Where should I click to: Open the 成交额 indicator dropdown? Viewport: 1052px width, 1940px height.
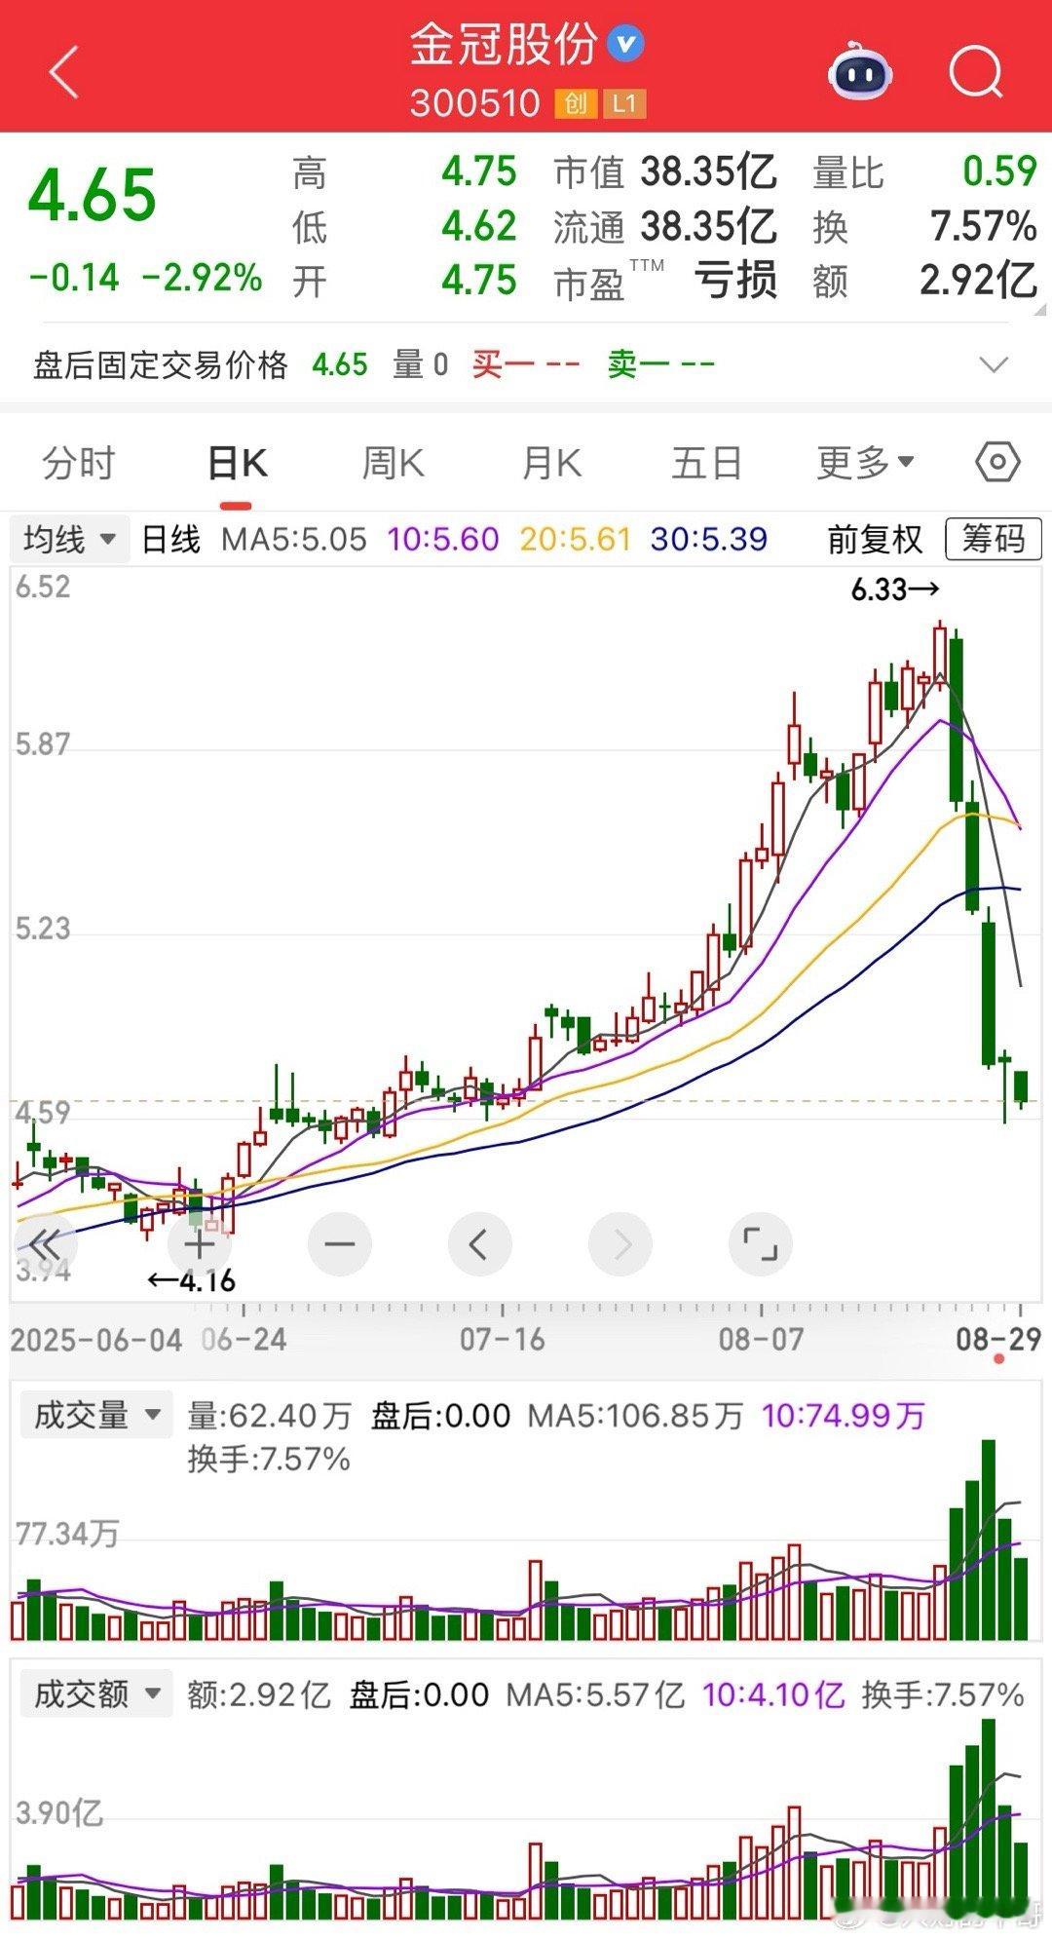tap(95, 1694)
